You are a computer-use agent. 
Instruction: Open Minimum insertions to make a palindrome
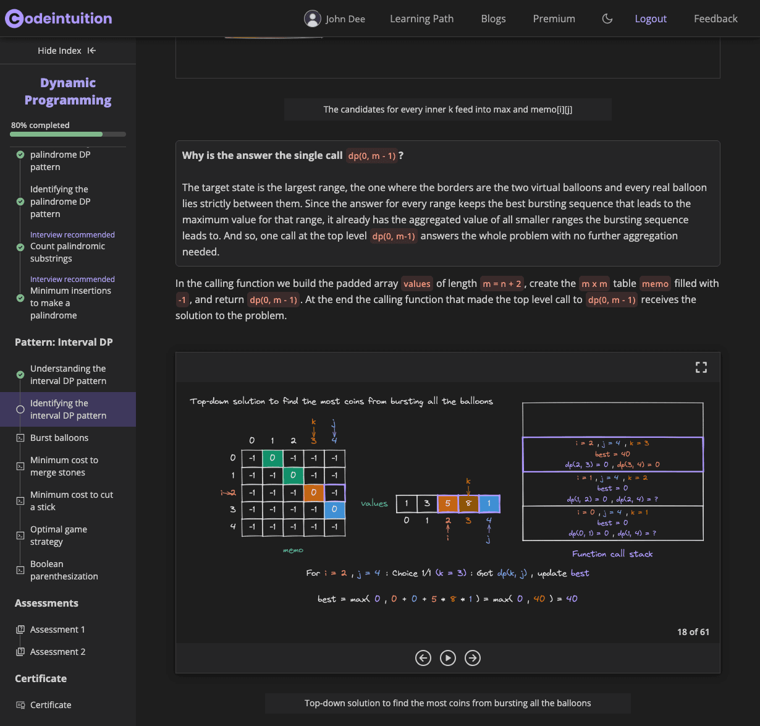coord(70,303)
